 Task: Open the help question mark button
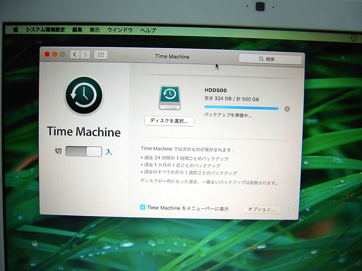point(288,210)
